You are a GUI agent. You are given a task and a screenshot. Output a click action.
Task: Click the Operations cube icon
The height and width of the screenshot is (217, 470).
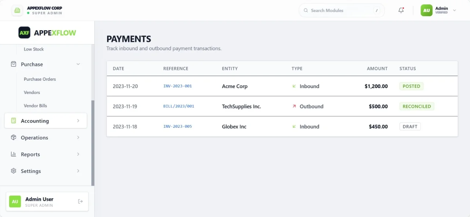[14, 137]
